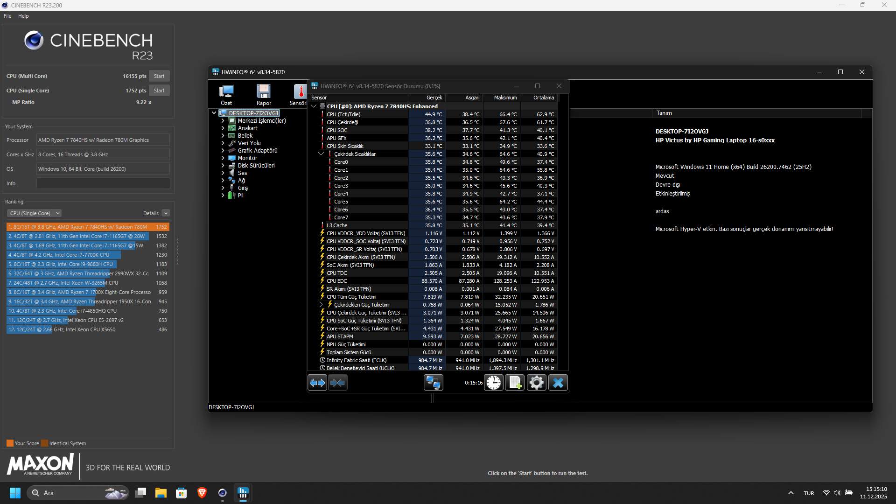896x504 pixels.
Task: Open Brave browser from the taskbar
Action: 202,493
